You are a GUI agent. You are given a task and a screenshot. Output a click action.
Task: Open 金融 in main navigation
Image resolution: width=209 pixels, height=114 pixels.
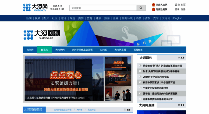(x=116, y=18)
